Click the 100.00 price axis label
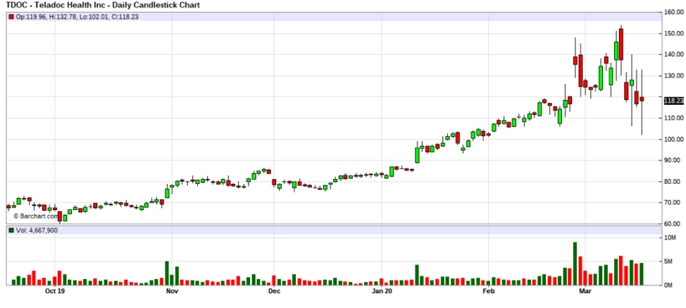Screen dimensions: 686x308 [x=674, y=139]
